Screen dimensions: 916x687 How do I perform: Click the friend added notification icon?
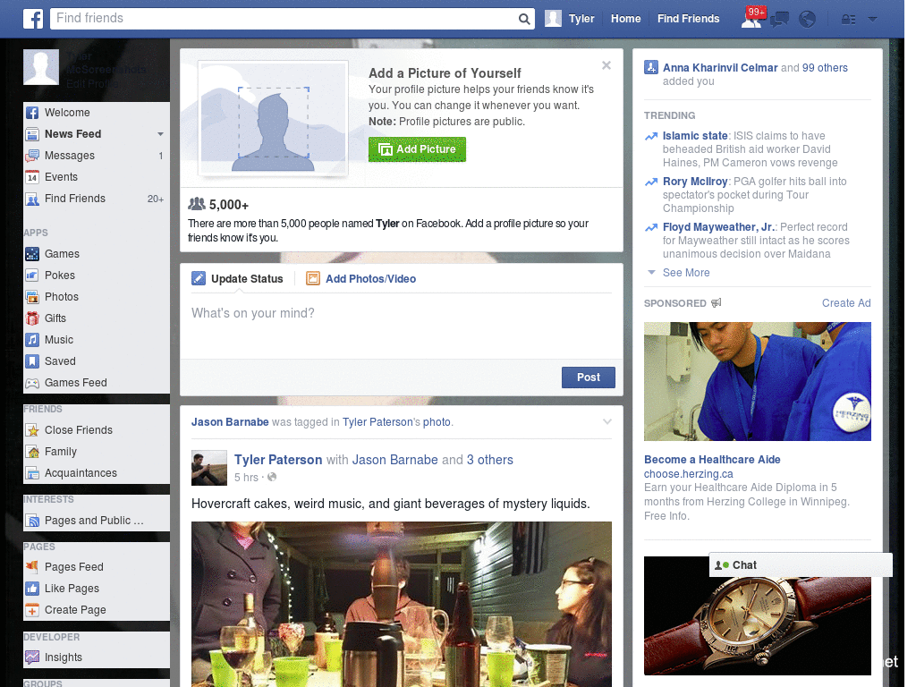pos(651,68)
